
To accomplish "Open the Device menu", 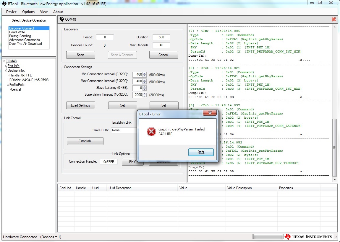I will click(11, 12).
